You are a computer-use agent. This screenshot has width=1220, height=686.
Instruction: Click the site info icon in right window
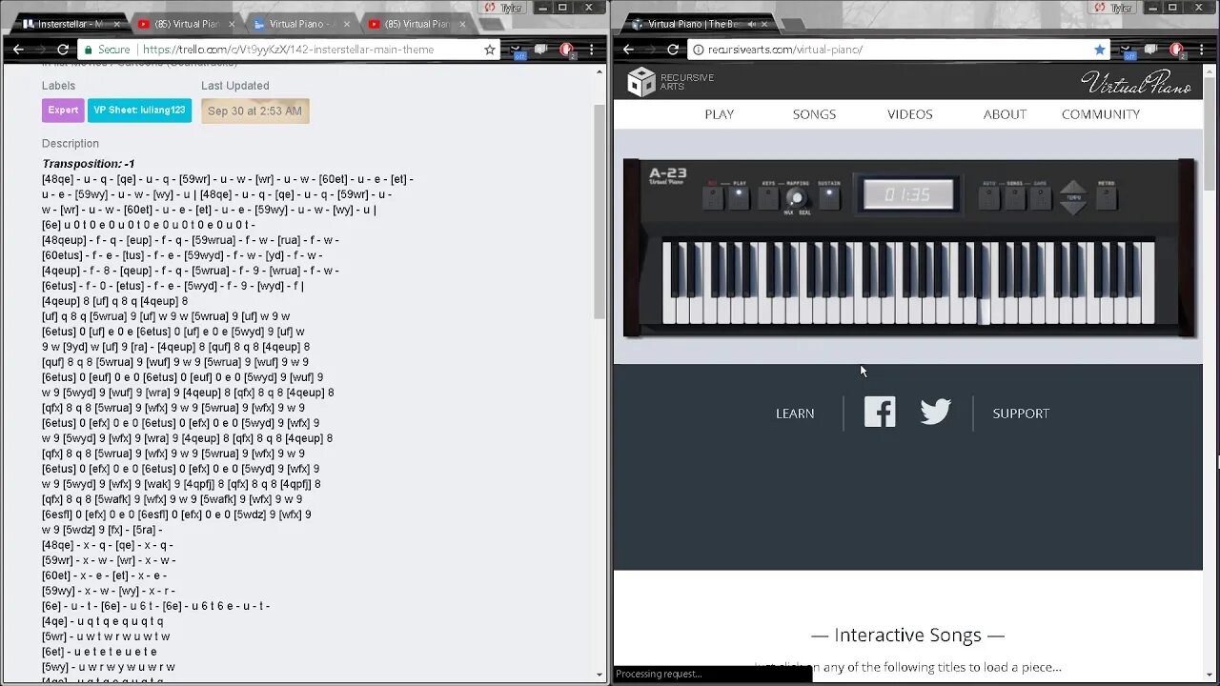[x=698, y=50]
